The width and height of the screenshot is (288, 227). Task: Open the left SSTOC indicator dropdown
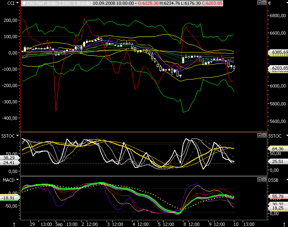[x=18, y=136]
